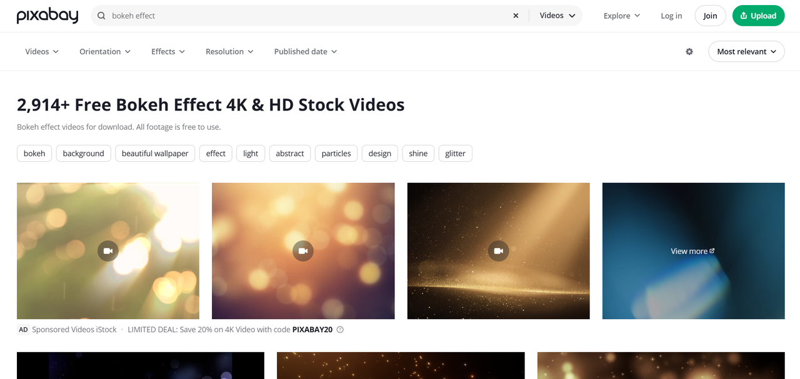Select the shine tag
800x379 pixels.
(418, 154)
